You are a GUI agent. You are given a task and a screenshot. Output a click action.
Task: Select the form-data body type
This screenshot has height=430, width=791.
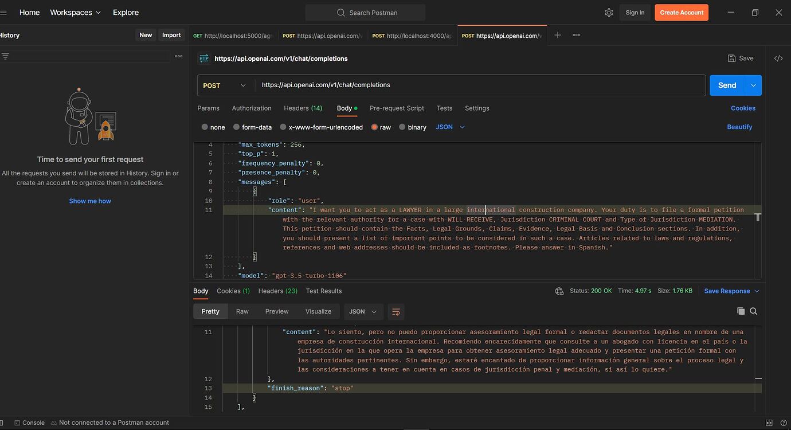[x=252, y=127]
